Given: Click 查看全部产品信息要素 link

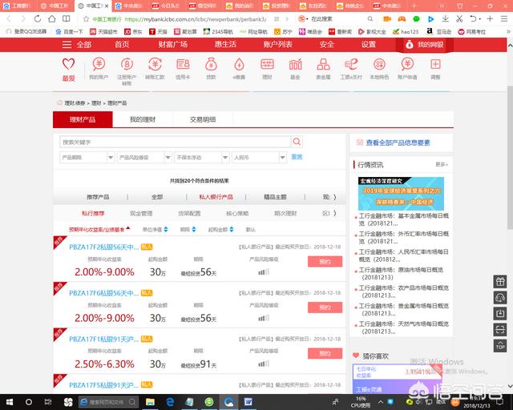Looking at the screenshot, I should coord(398,143).
